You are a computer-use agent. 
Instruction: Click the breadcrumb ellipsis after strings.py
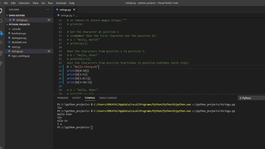[x=76, y=16]
